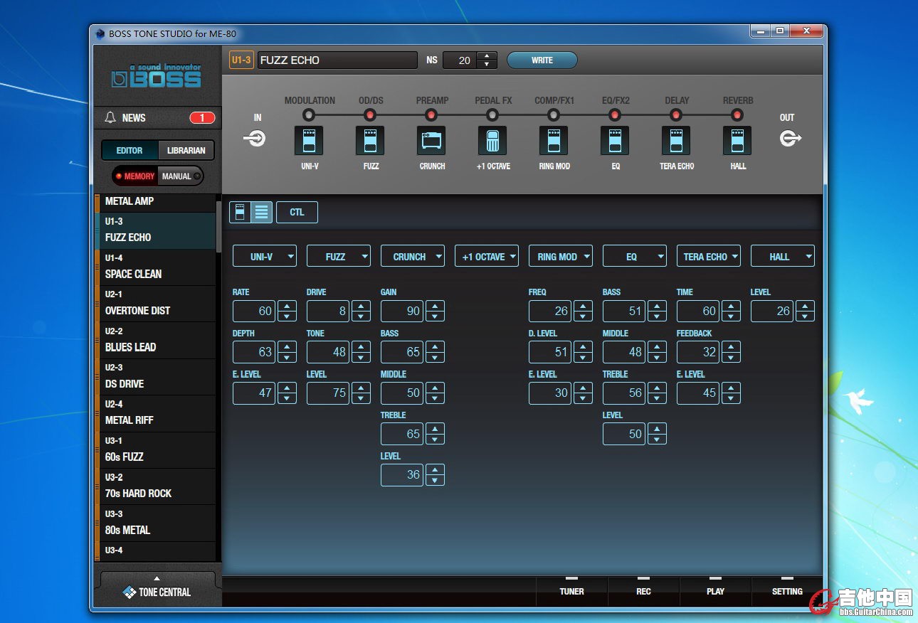The image size is (918, 623).
Task: Click the +1 OCTAVE pedal FX icon
Action: [x=492, y=141]
